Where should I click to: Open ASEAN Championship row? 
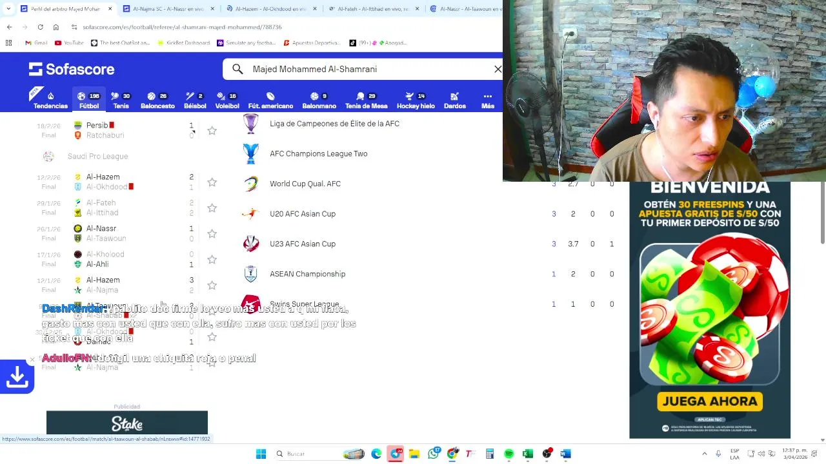(308, 274)
